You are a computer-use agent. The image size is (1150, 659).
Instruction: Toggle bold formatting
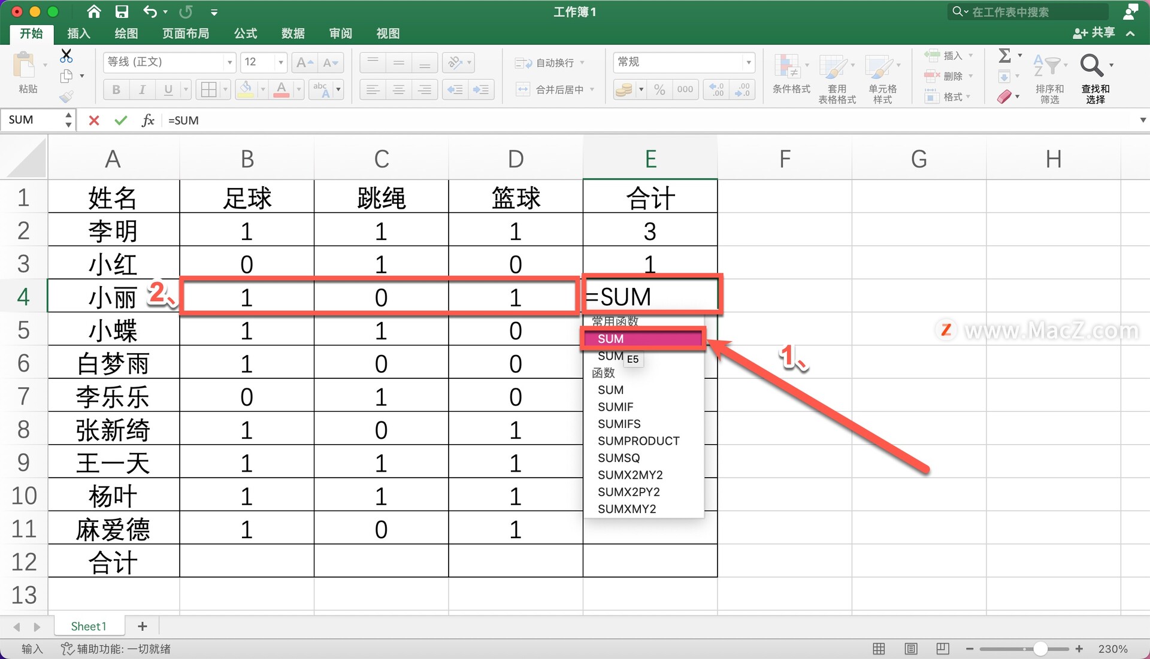pyautogui.click(x=116, y=90)
